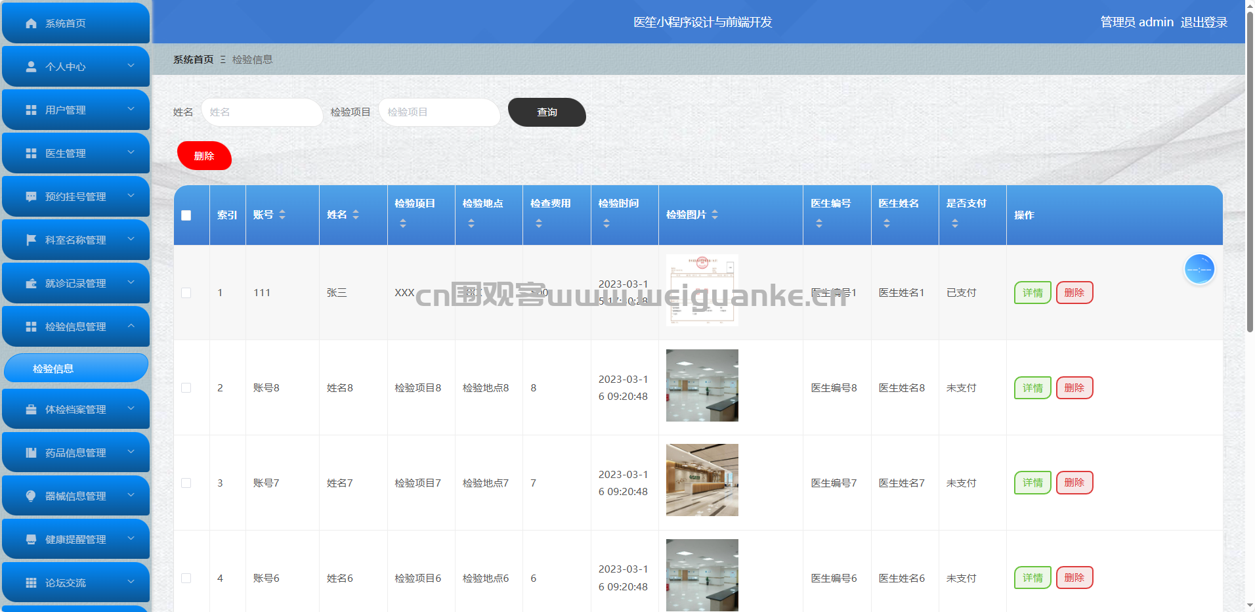Focus the 检验项目 search input field
The height and width of the screenshot is (612, 1255).
(x=438, y=112)
